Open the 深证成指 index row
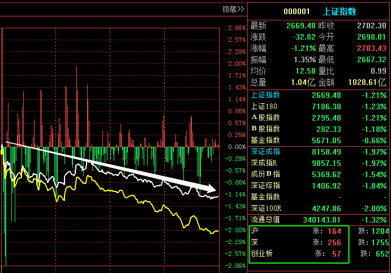Viewport: 391px width, 273px height. (x=319, y=152)
